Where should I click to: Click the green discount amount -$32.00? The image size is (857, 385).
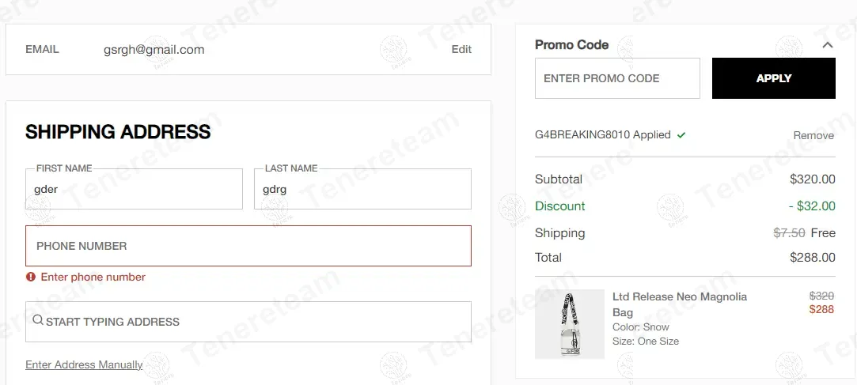point(812,206)
